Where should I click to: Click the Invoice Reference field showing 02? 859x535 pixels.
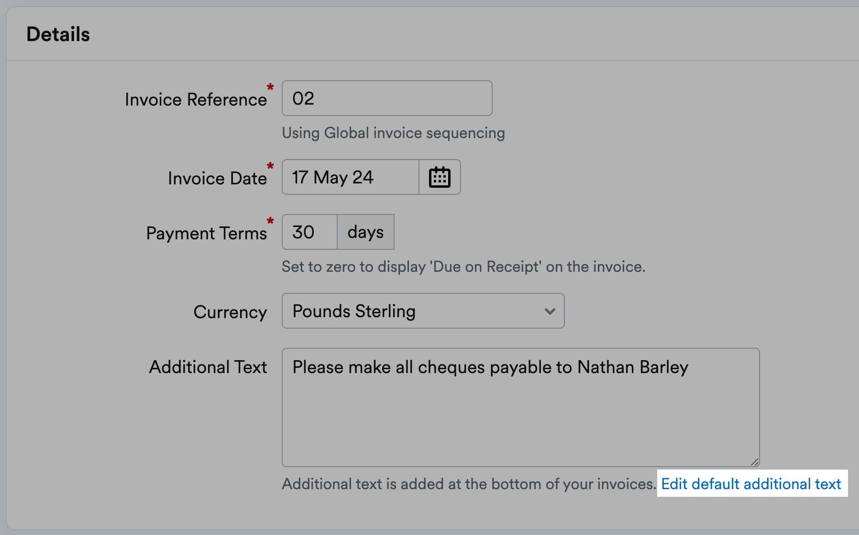tap(387, 98)
